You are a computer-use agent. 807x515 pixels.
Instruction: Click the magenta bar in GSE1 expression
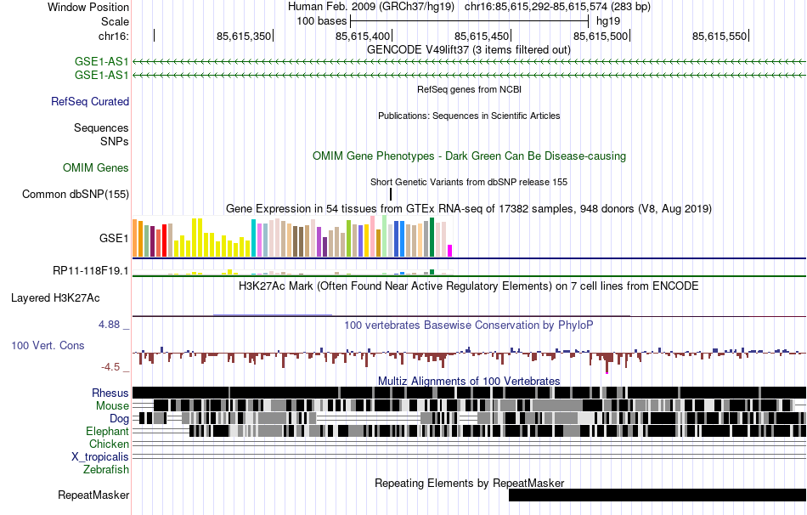[x=450, y=251]
